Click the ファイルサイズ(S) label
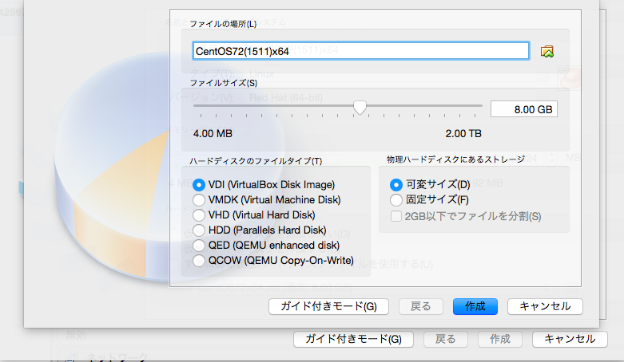The width and height of the screenshot is (624, 362). (x=224, y=83)
